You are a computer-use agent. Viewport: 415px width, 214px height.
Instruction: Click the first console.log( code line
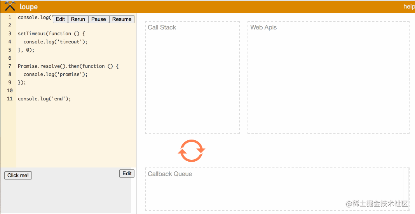click(x=35, y=17)
